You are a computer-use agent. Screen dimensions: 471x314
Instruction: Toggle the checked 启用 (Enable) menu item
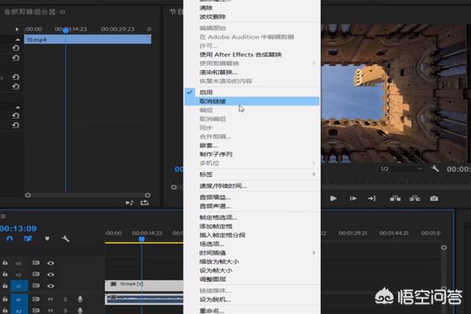(205, 92)
